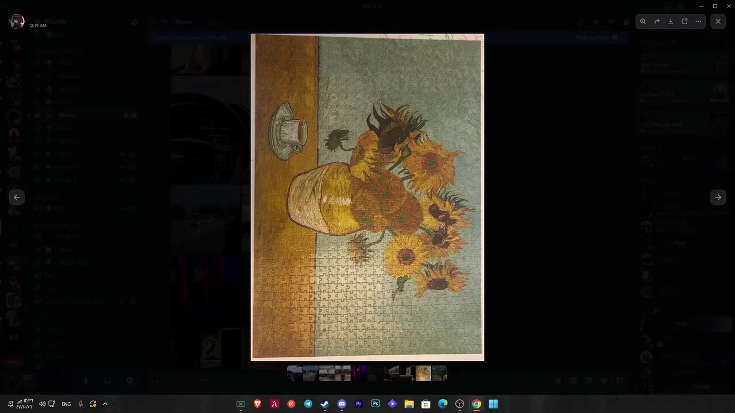
Task: Open the notifications bell in the taskbar
Action: pyautogui.click(x=10, y=404)
